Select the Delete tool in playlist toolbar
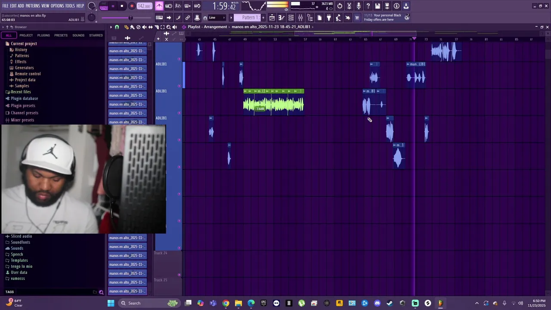This screenshot has height=310, width=551. click(138, 27)
